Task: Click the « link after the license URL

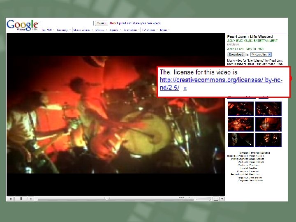Action: click(185, 88)
